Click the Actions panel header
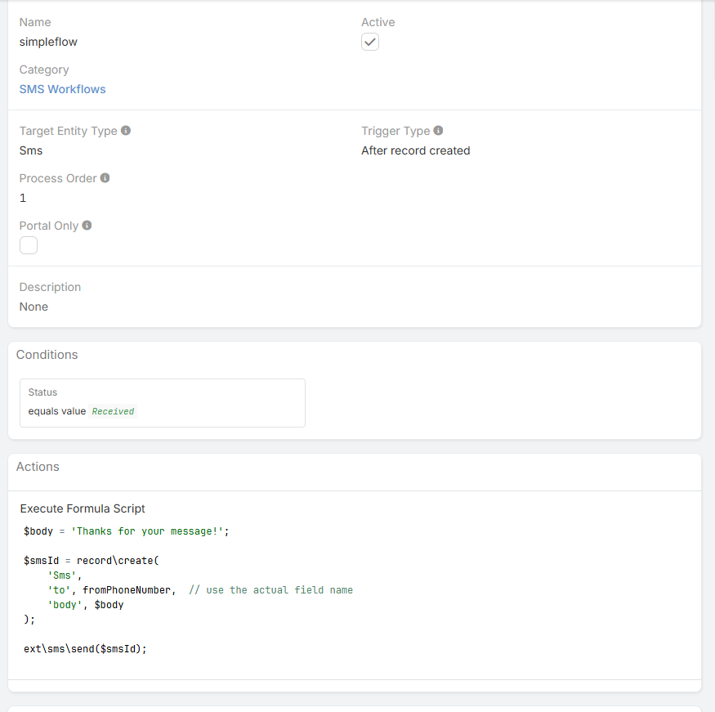715x712 pixels. point(38,467)
